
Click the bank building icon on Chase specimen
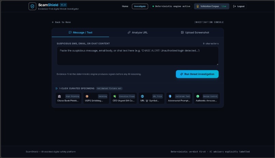coord(59,96)
